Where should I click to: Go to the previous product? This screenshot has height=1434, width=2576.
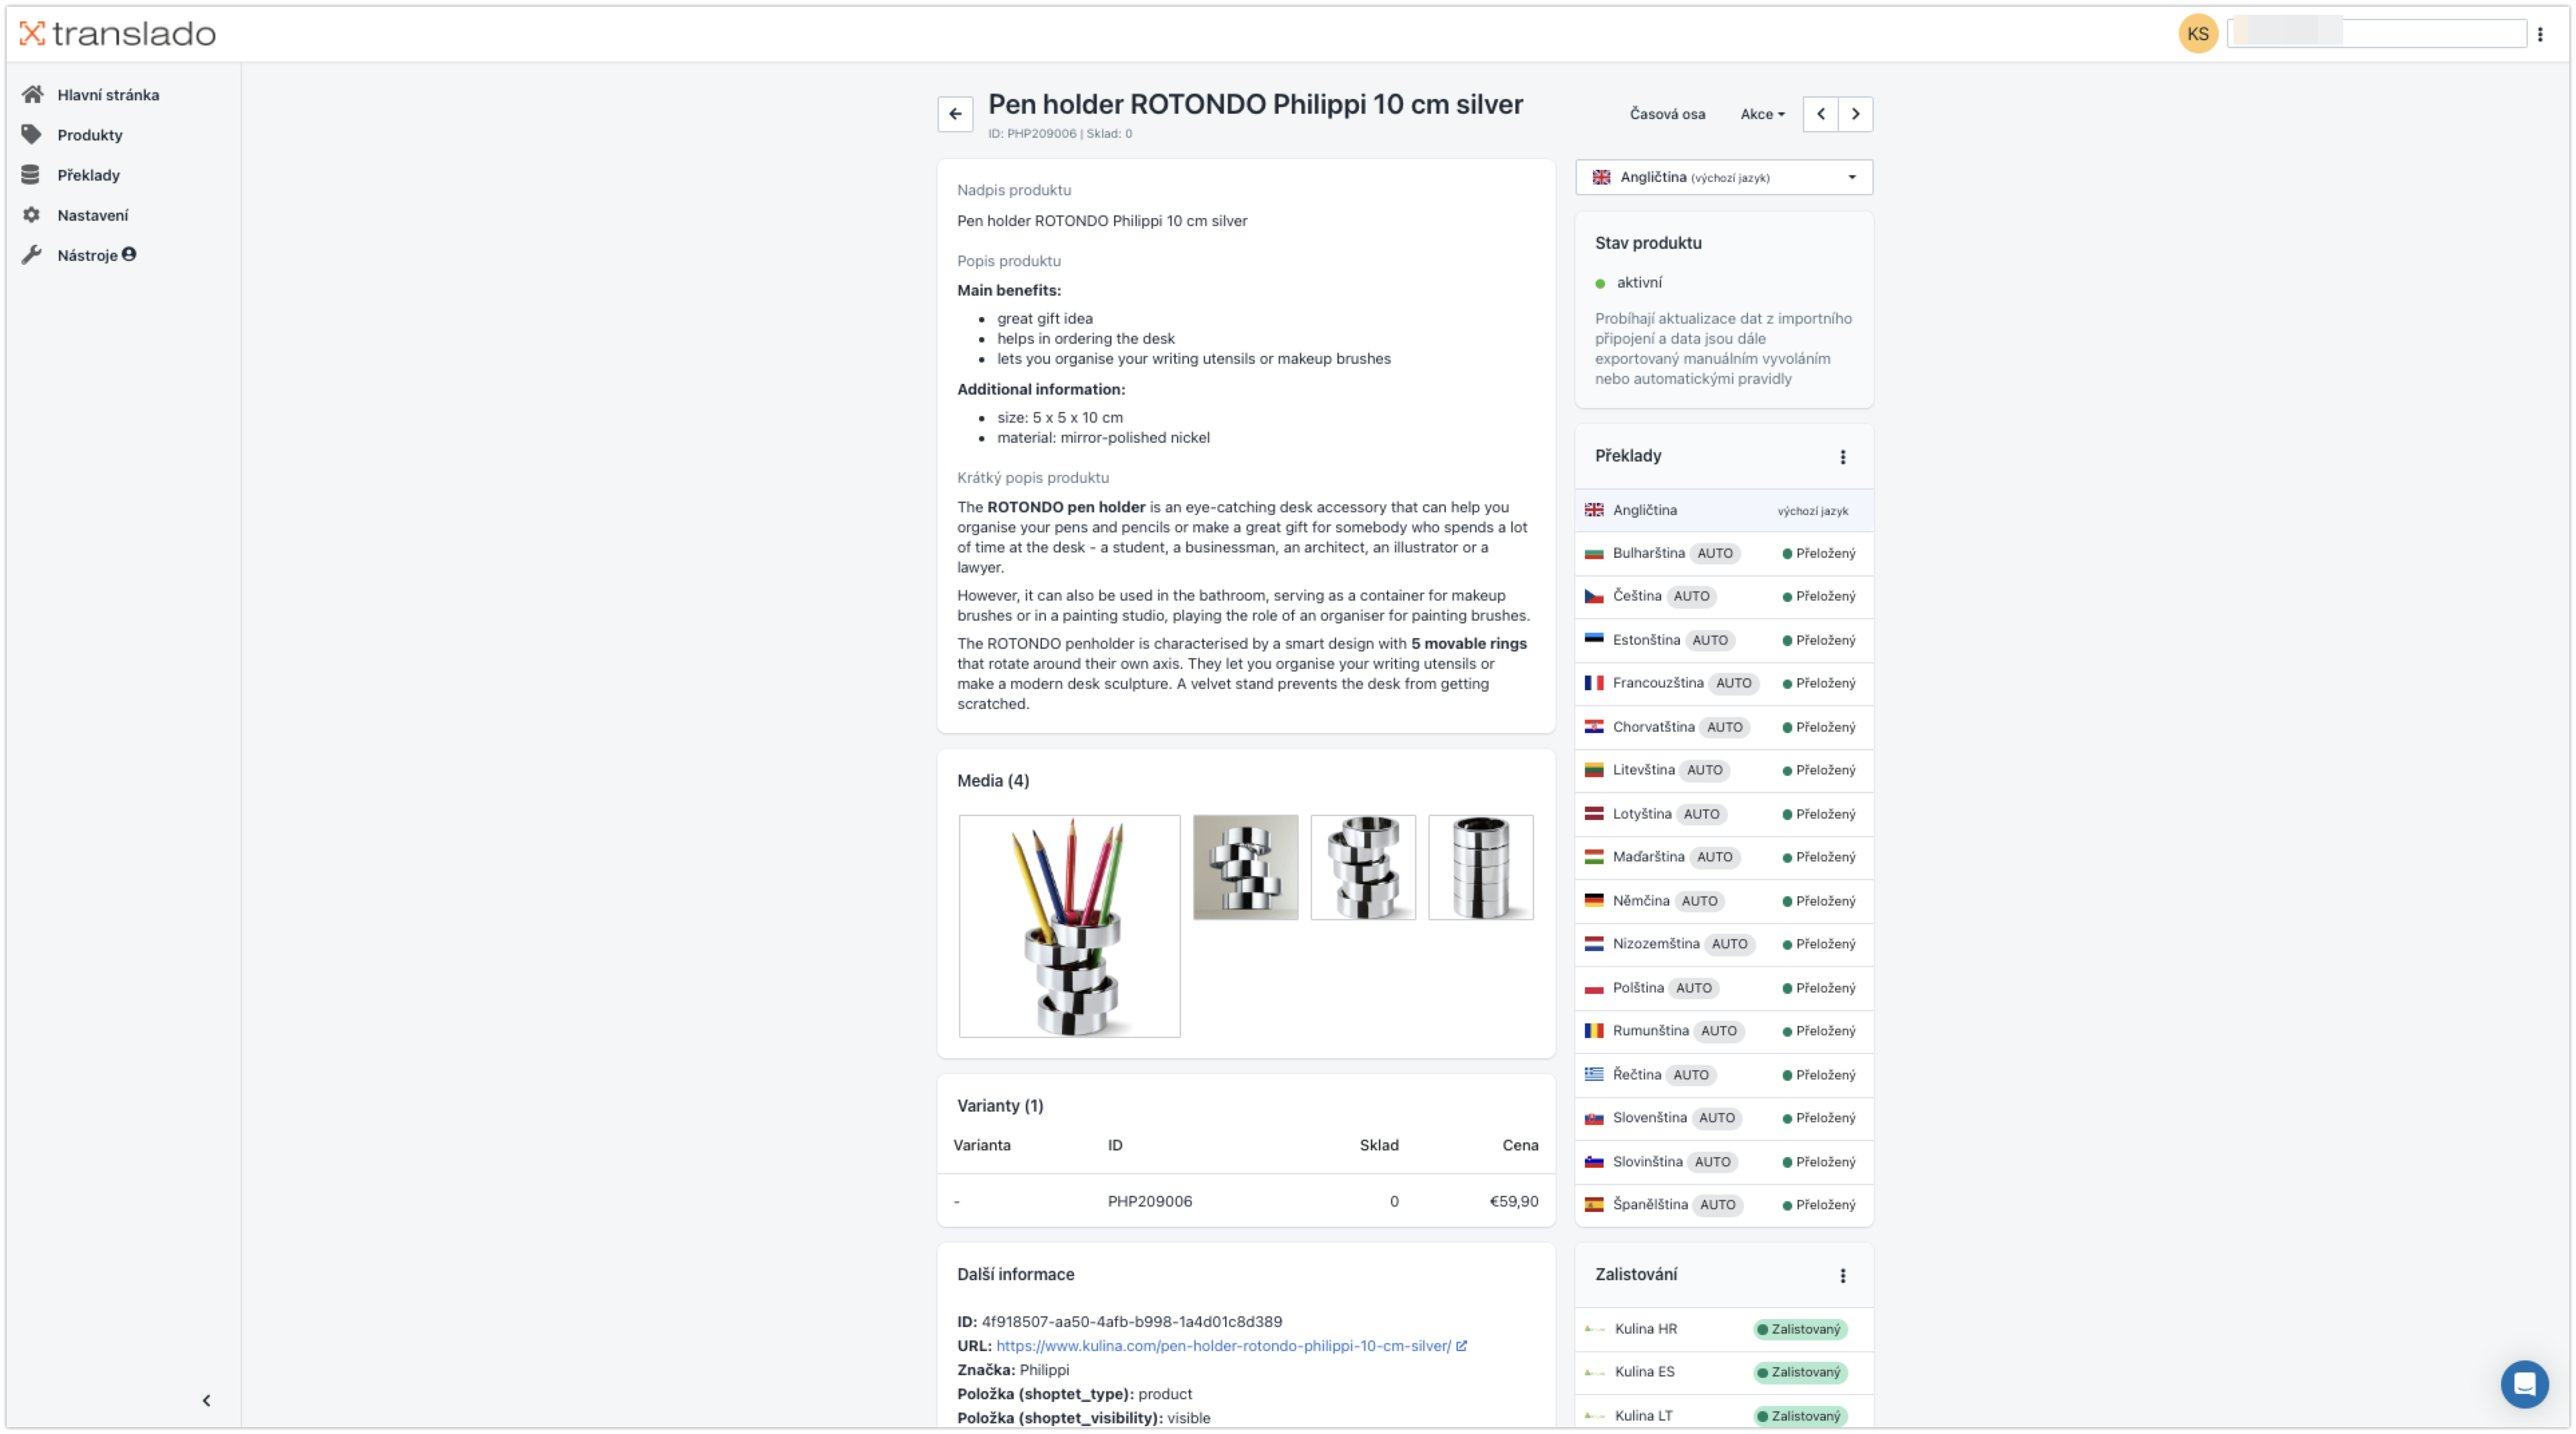coord(1820,114)
